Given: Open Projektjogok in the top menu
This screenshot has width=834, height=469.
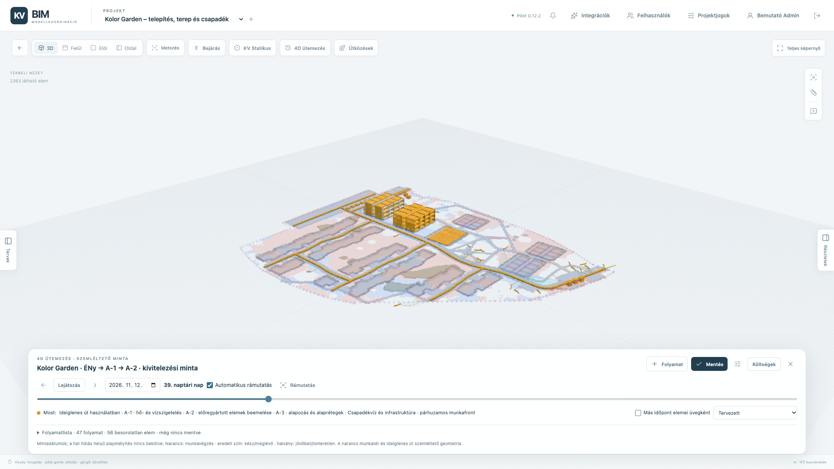Looking at the screenshot, I should coord(709,16).
